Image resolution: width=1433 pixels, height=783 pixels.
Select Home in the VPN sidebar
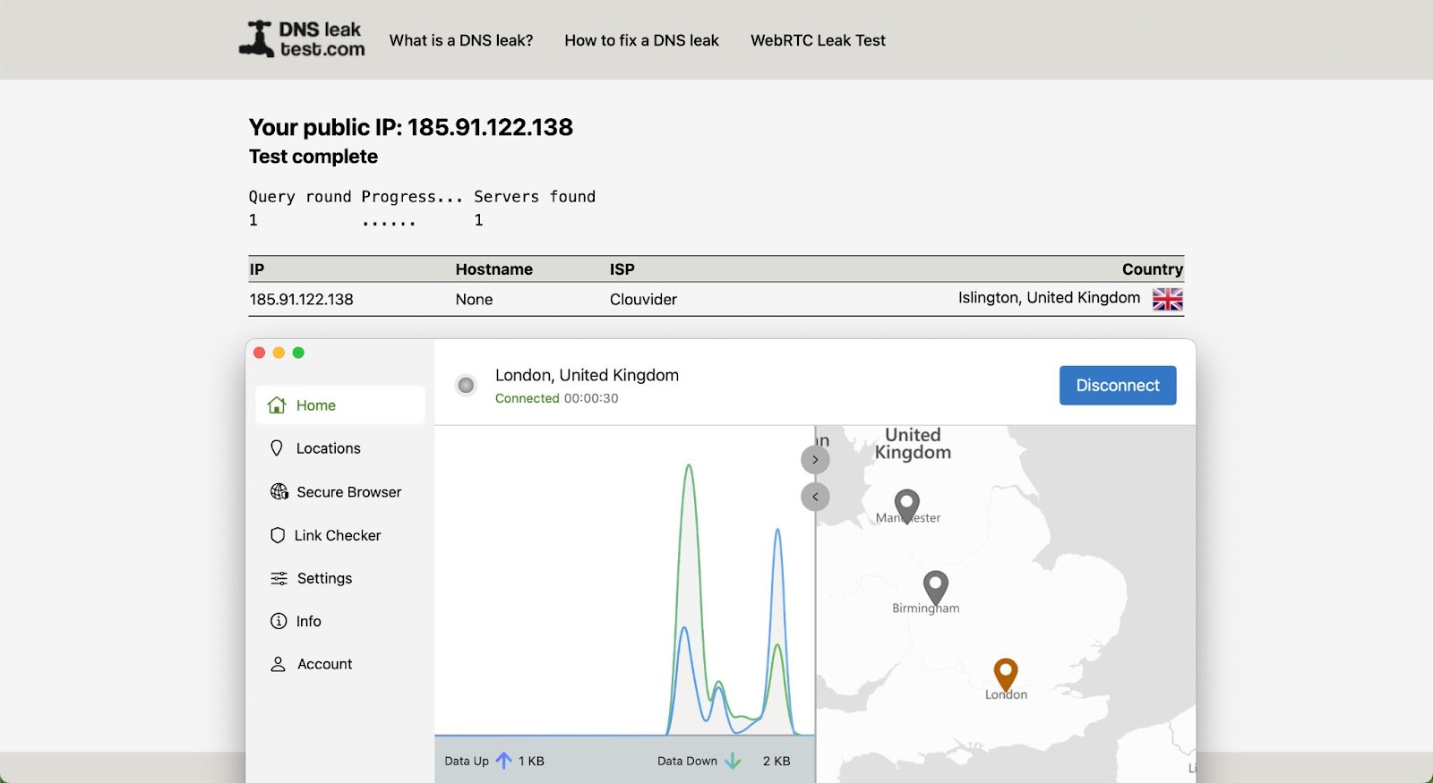pos(340,405)
